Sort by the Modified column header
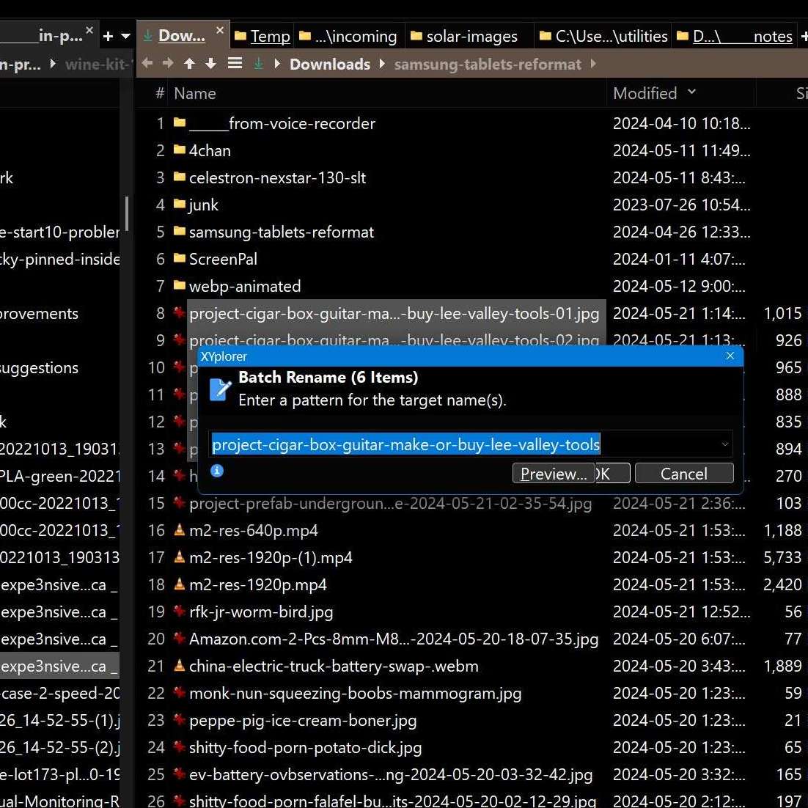Viewport: 808px width, 808px height. pos(644,93)
